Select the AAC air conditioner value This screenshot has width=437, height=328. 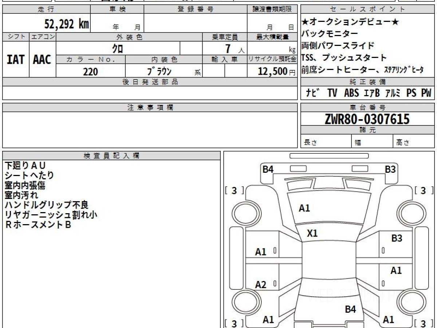click(x=42, y=60)
